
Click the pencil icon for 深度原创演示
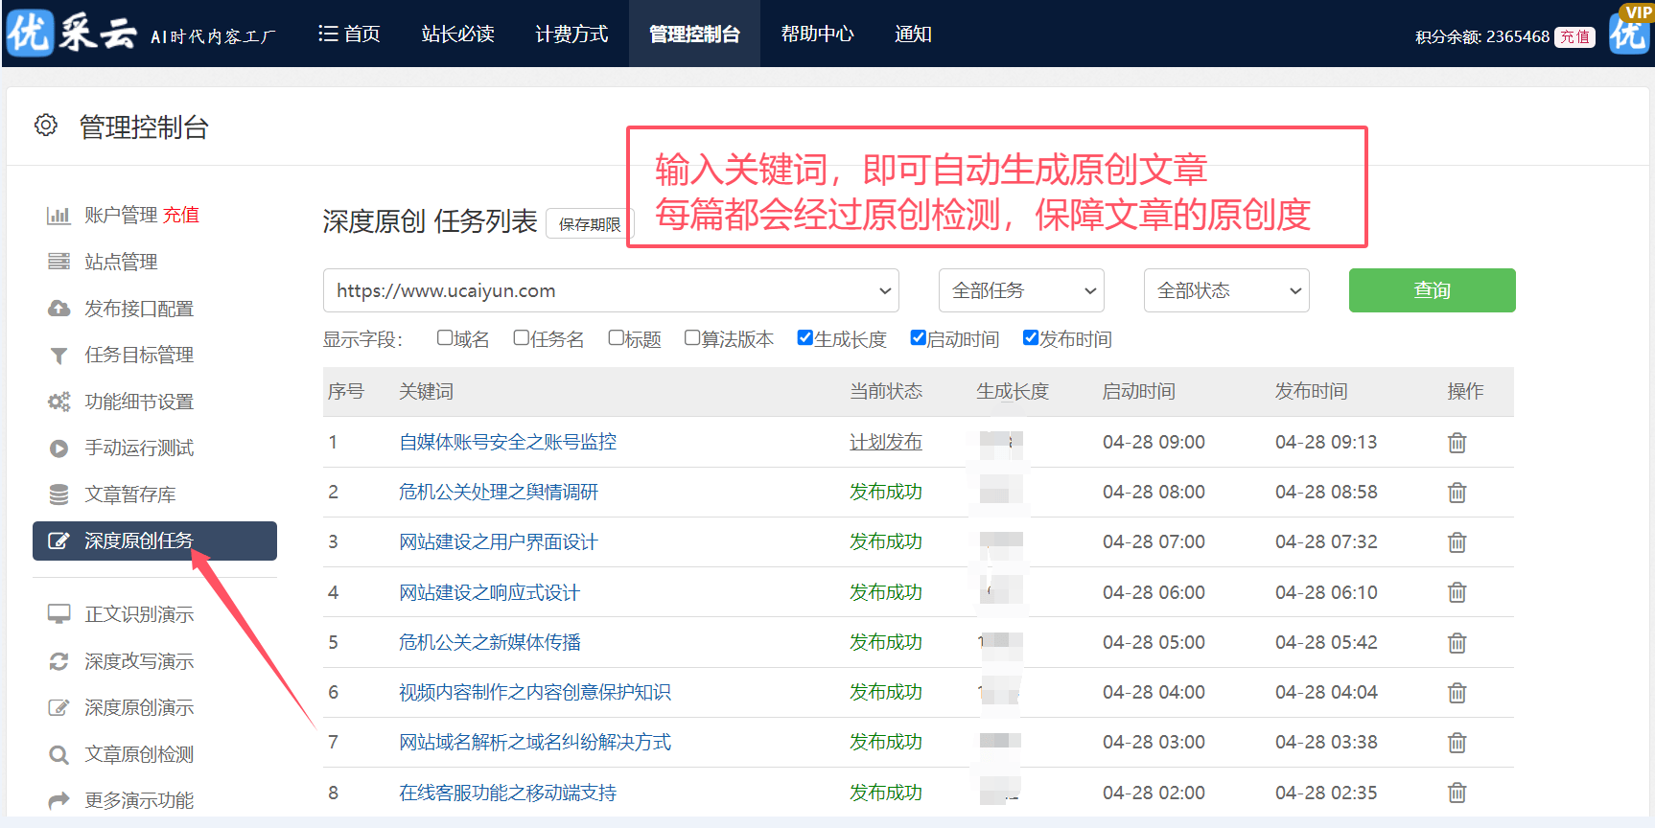pyautogui.click(x=58, y=707)
